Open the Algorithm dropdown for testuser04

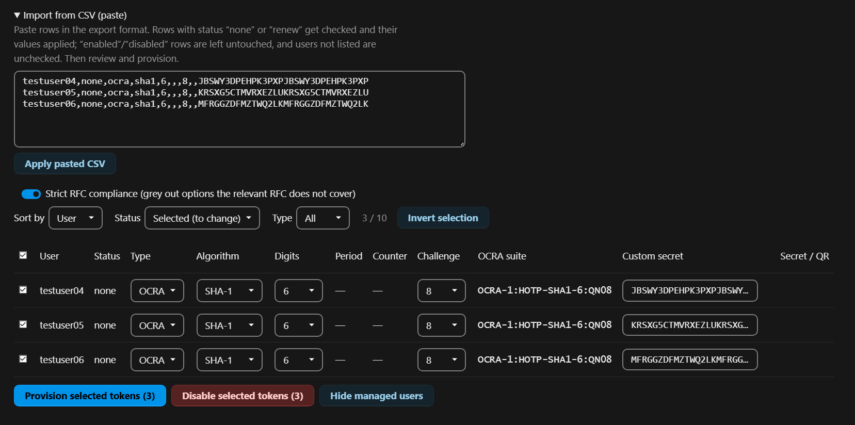230,291
